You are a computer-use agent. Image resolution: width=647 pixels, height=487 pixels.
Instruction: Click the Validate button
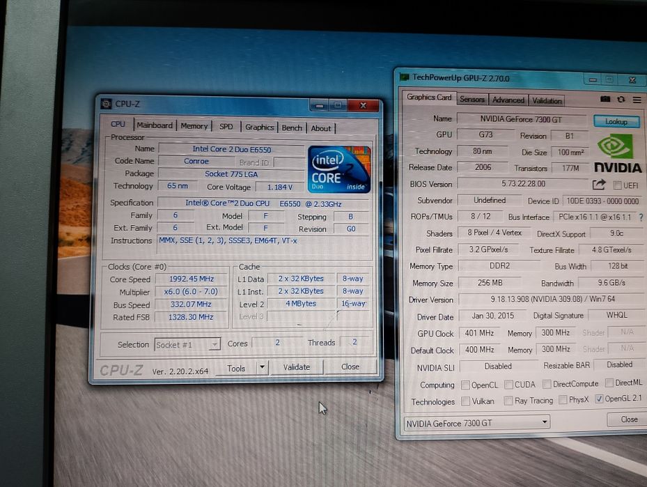click(296, 367)
